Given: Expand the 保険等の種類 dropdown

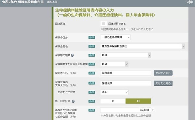Looking at the screenshot, I should 125,55.
